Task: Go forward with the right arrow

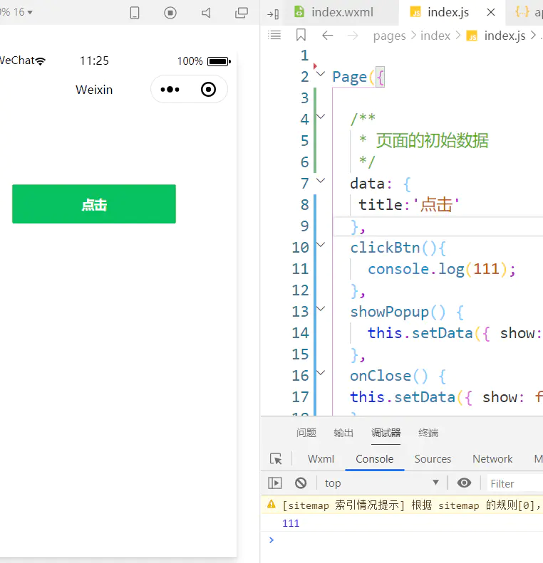Action: (353, 35)
